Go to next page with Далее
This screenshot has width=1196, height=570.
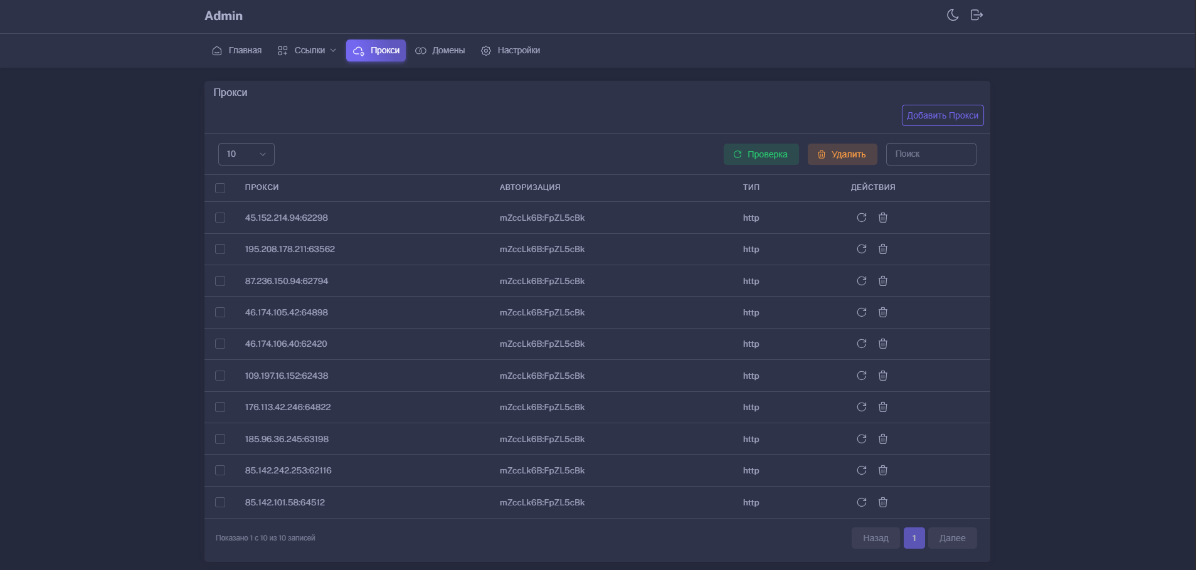tap(953, 538)
